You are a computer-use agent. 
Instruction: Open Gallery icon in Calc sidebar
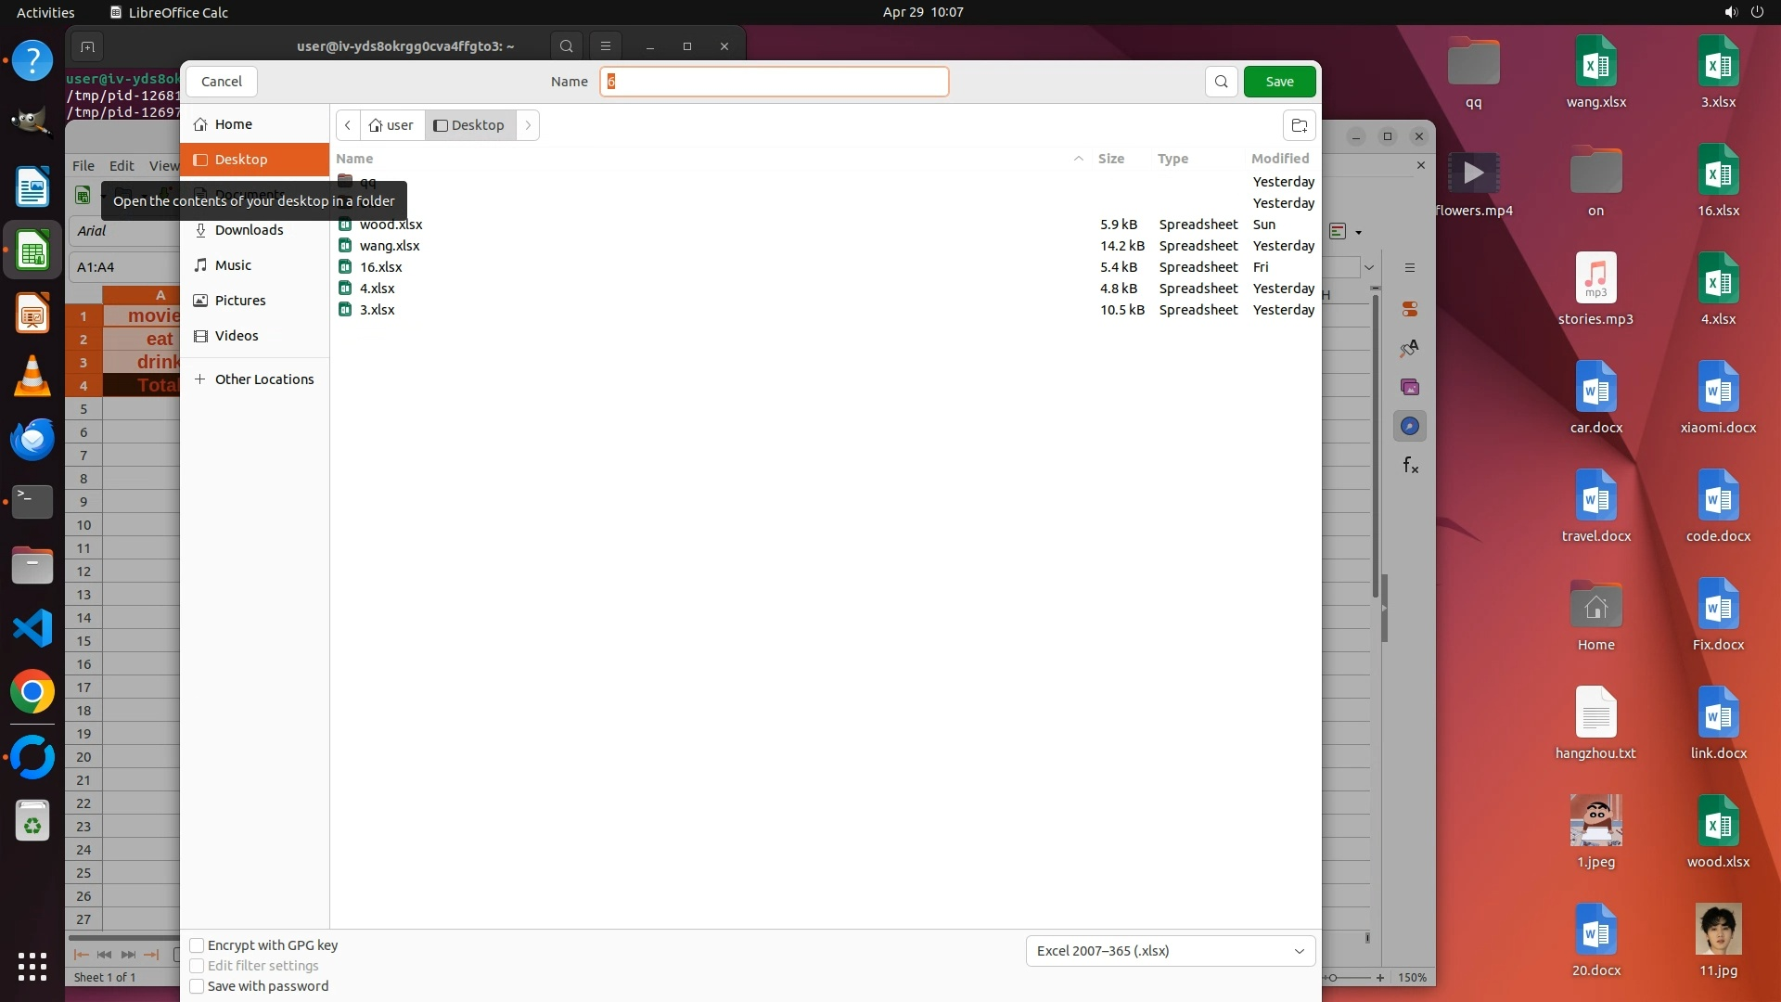coord(1410,388)
